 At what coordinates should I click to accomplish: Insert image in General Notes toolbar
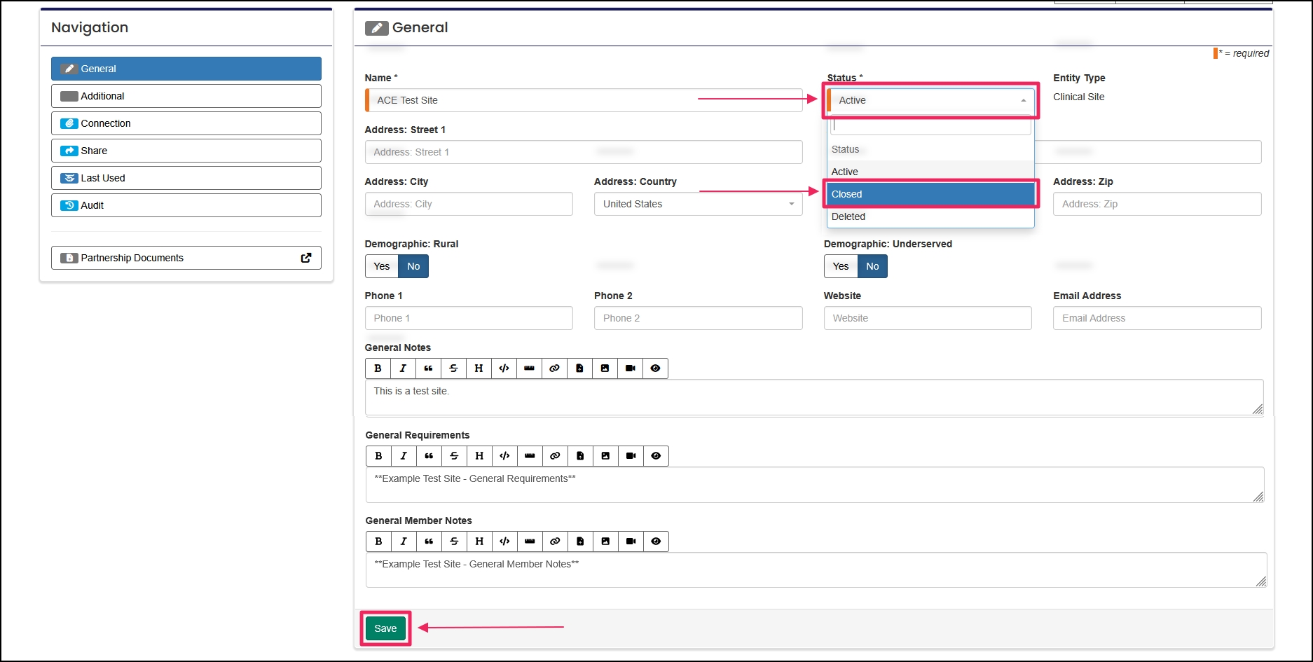[x=605, y=368]
